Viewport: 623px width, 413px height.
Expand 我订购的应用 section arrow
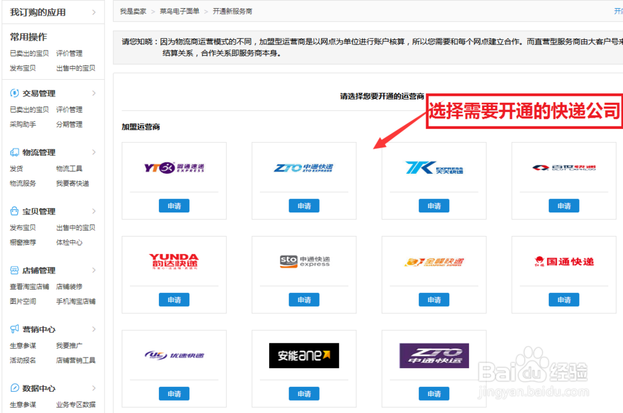click(x=94, y=12)
